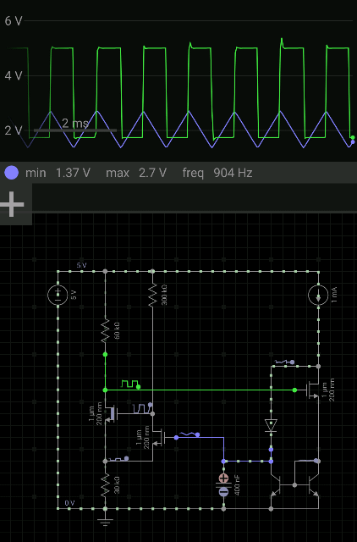Select the 400 nF capacitor
The image size is (357, 542).
click(223, 485)
